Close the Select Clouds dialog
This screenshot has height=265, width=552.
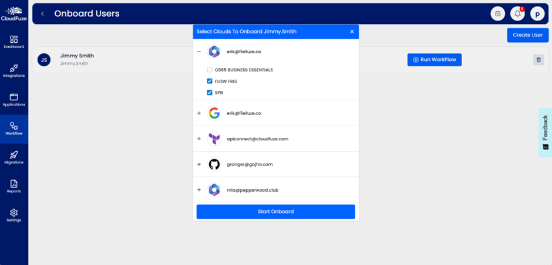tap(352, 32)
